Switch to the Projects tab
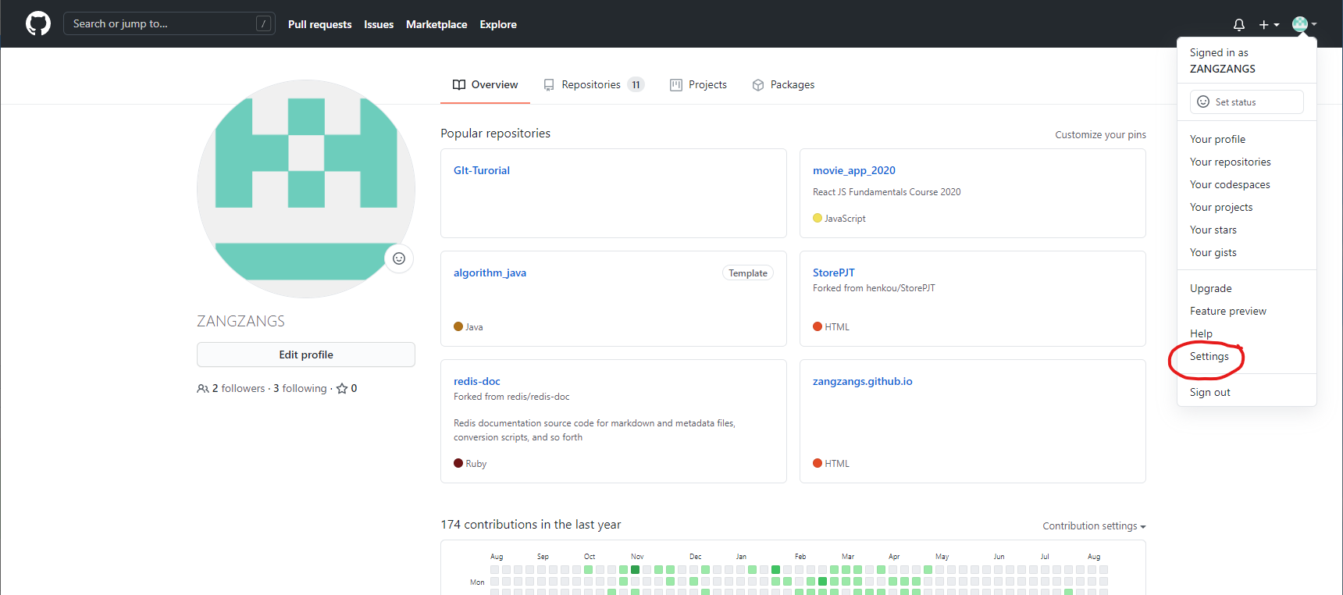 pyautogui.click(x=698, y=84)
